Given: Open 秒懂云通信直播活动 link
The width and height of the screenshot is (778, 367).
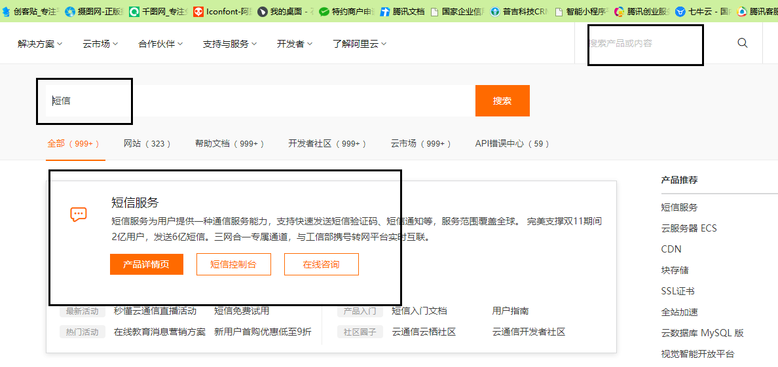Looking at the screenshot, I should 155,311.
